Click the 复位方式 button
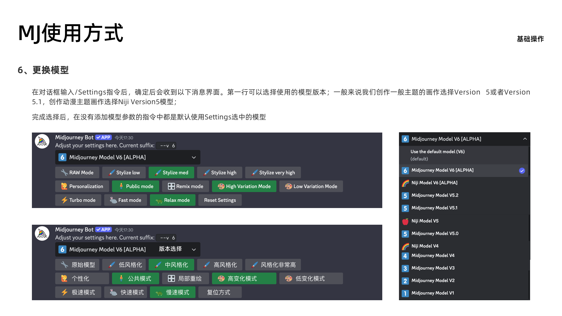 [x=220, y=292]
